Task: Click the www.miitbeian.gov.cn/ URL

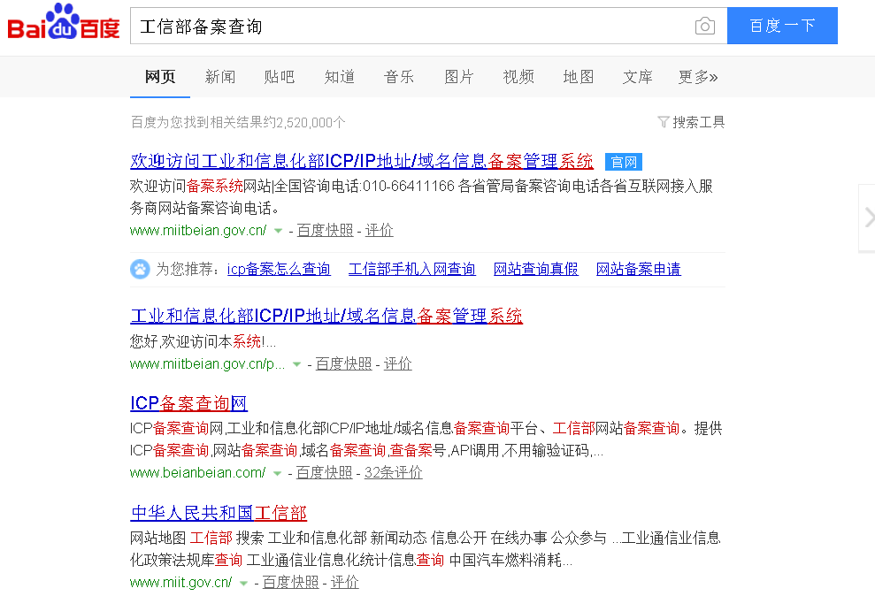Action: point(198,230)
